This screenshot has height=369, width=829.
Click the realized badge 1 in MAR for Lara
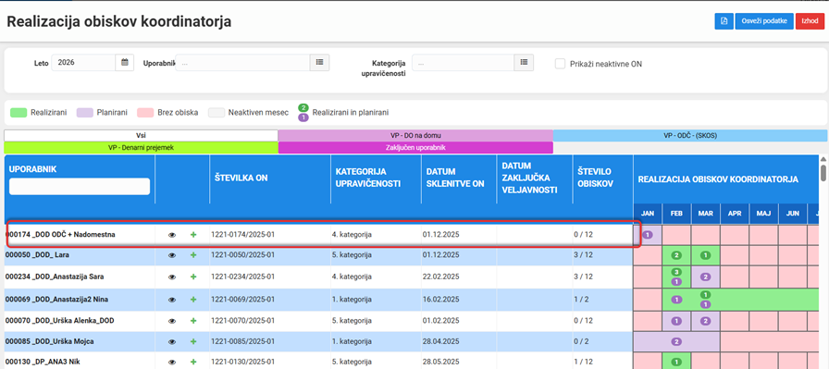click(705, 255)
